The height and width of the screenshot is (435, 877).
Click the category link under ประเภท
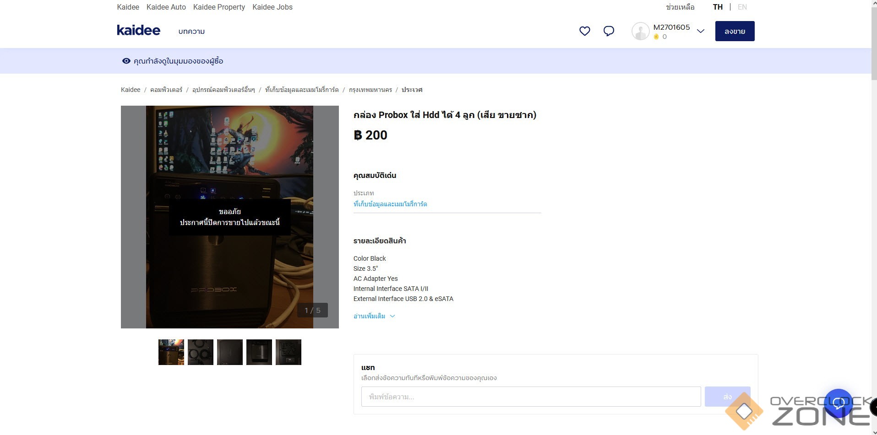tap(390, 204)
